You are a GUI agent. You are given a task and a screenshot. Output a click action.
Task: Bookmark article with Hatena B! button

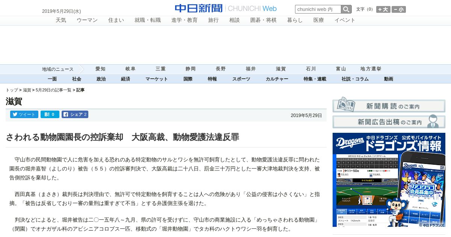50,114
